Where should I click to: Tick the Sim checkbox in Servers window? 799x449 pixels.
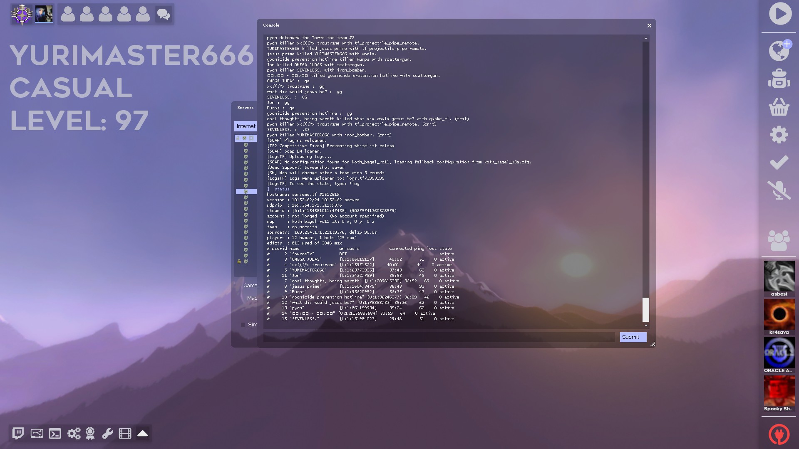click(243, 325)
